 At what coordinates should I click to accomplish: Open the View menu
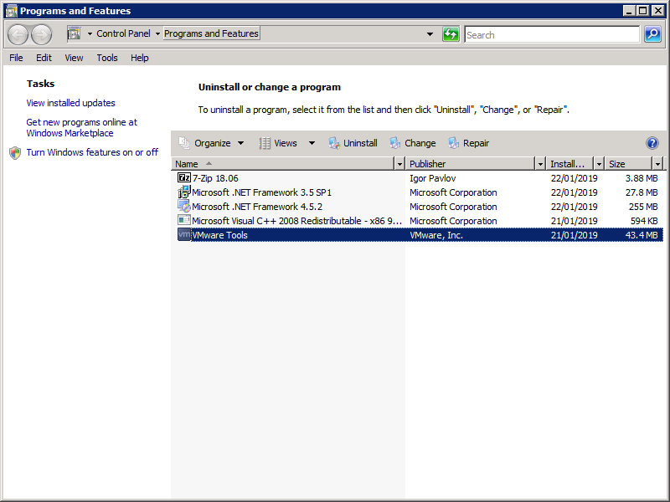[74, 58]
